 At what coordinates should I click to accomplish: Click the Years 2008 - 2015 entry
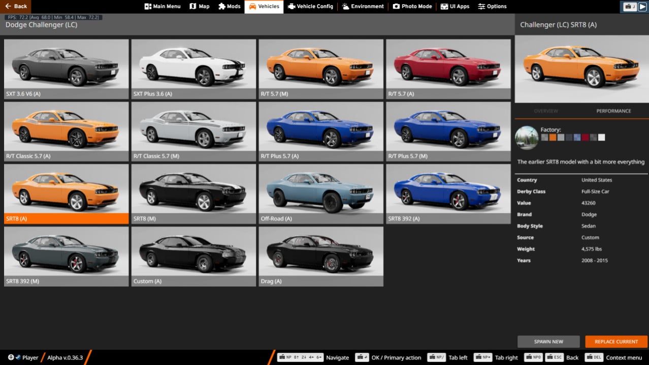coord(581,261)
